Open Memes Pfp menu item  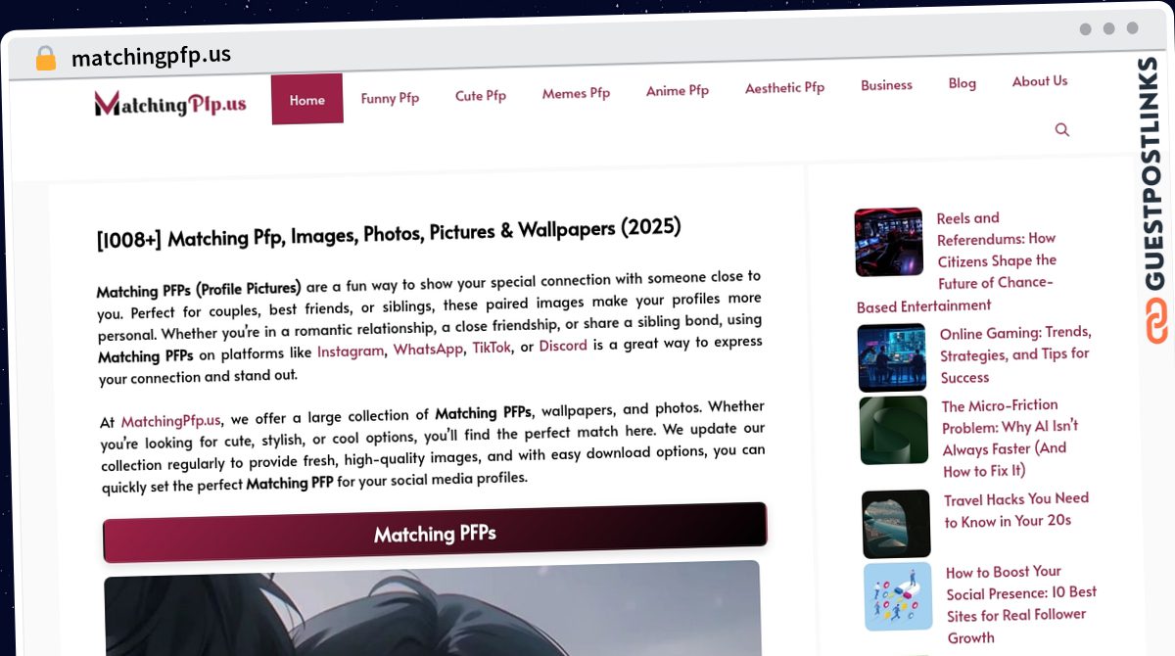(576, 93)
